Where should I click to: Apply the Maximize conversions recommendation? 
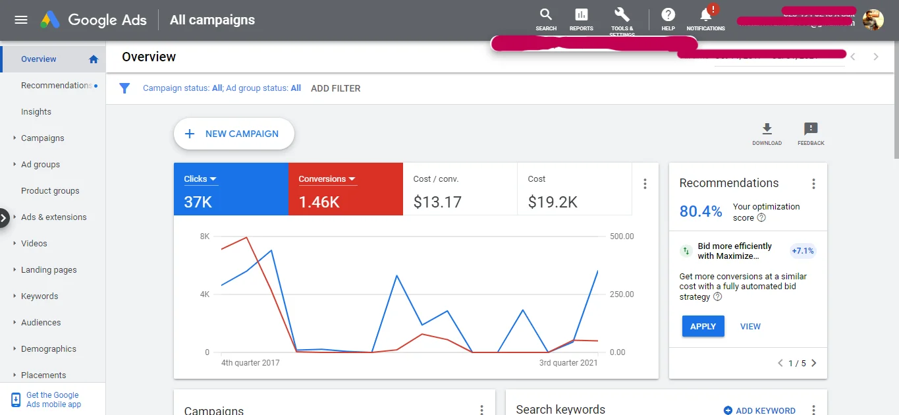[x=703, y=327]
